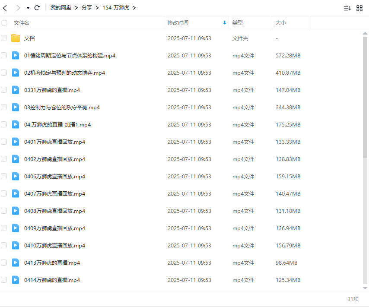Click video icon of 02机会锁定与预判的动态博弈.mp4
The image size is (369, 307).
coord(16,73)
